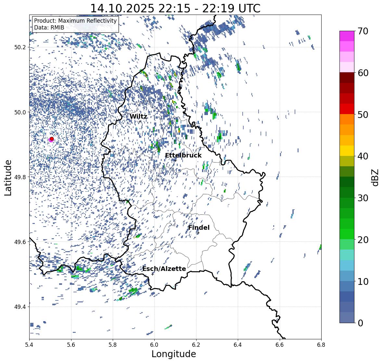
Task: Click the 6.0 longitude tick label
Action: 154,344
